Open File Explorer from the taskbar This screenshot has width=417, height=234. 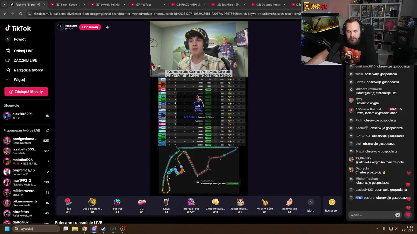point(75,229)
